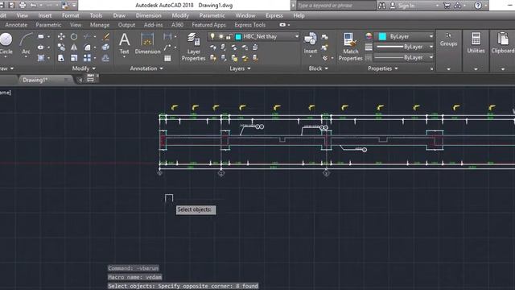The height and width of the screenshot is (290, 515).
Task: Toggle lock icon for current layer
Action: point(229,36)
